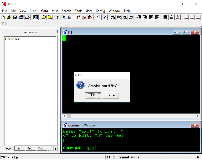Click the Save file floppy icon

(15, 17)
